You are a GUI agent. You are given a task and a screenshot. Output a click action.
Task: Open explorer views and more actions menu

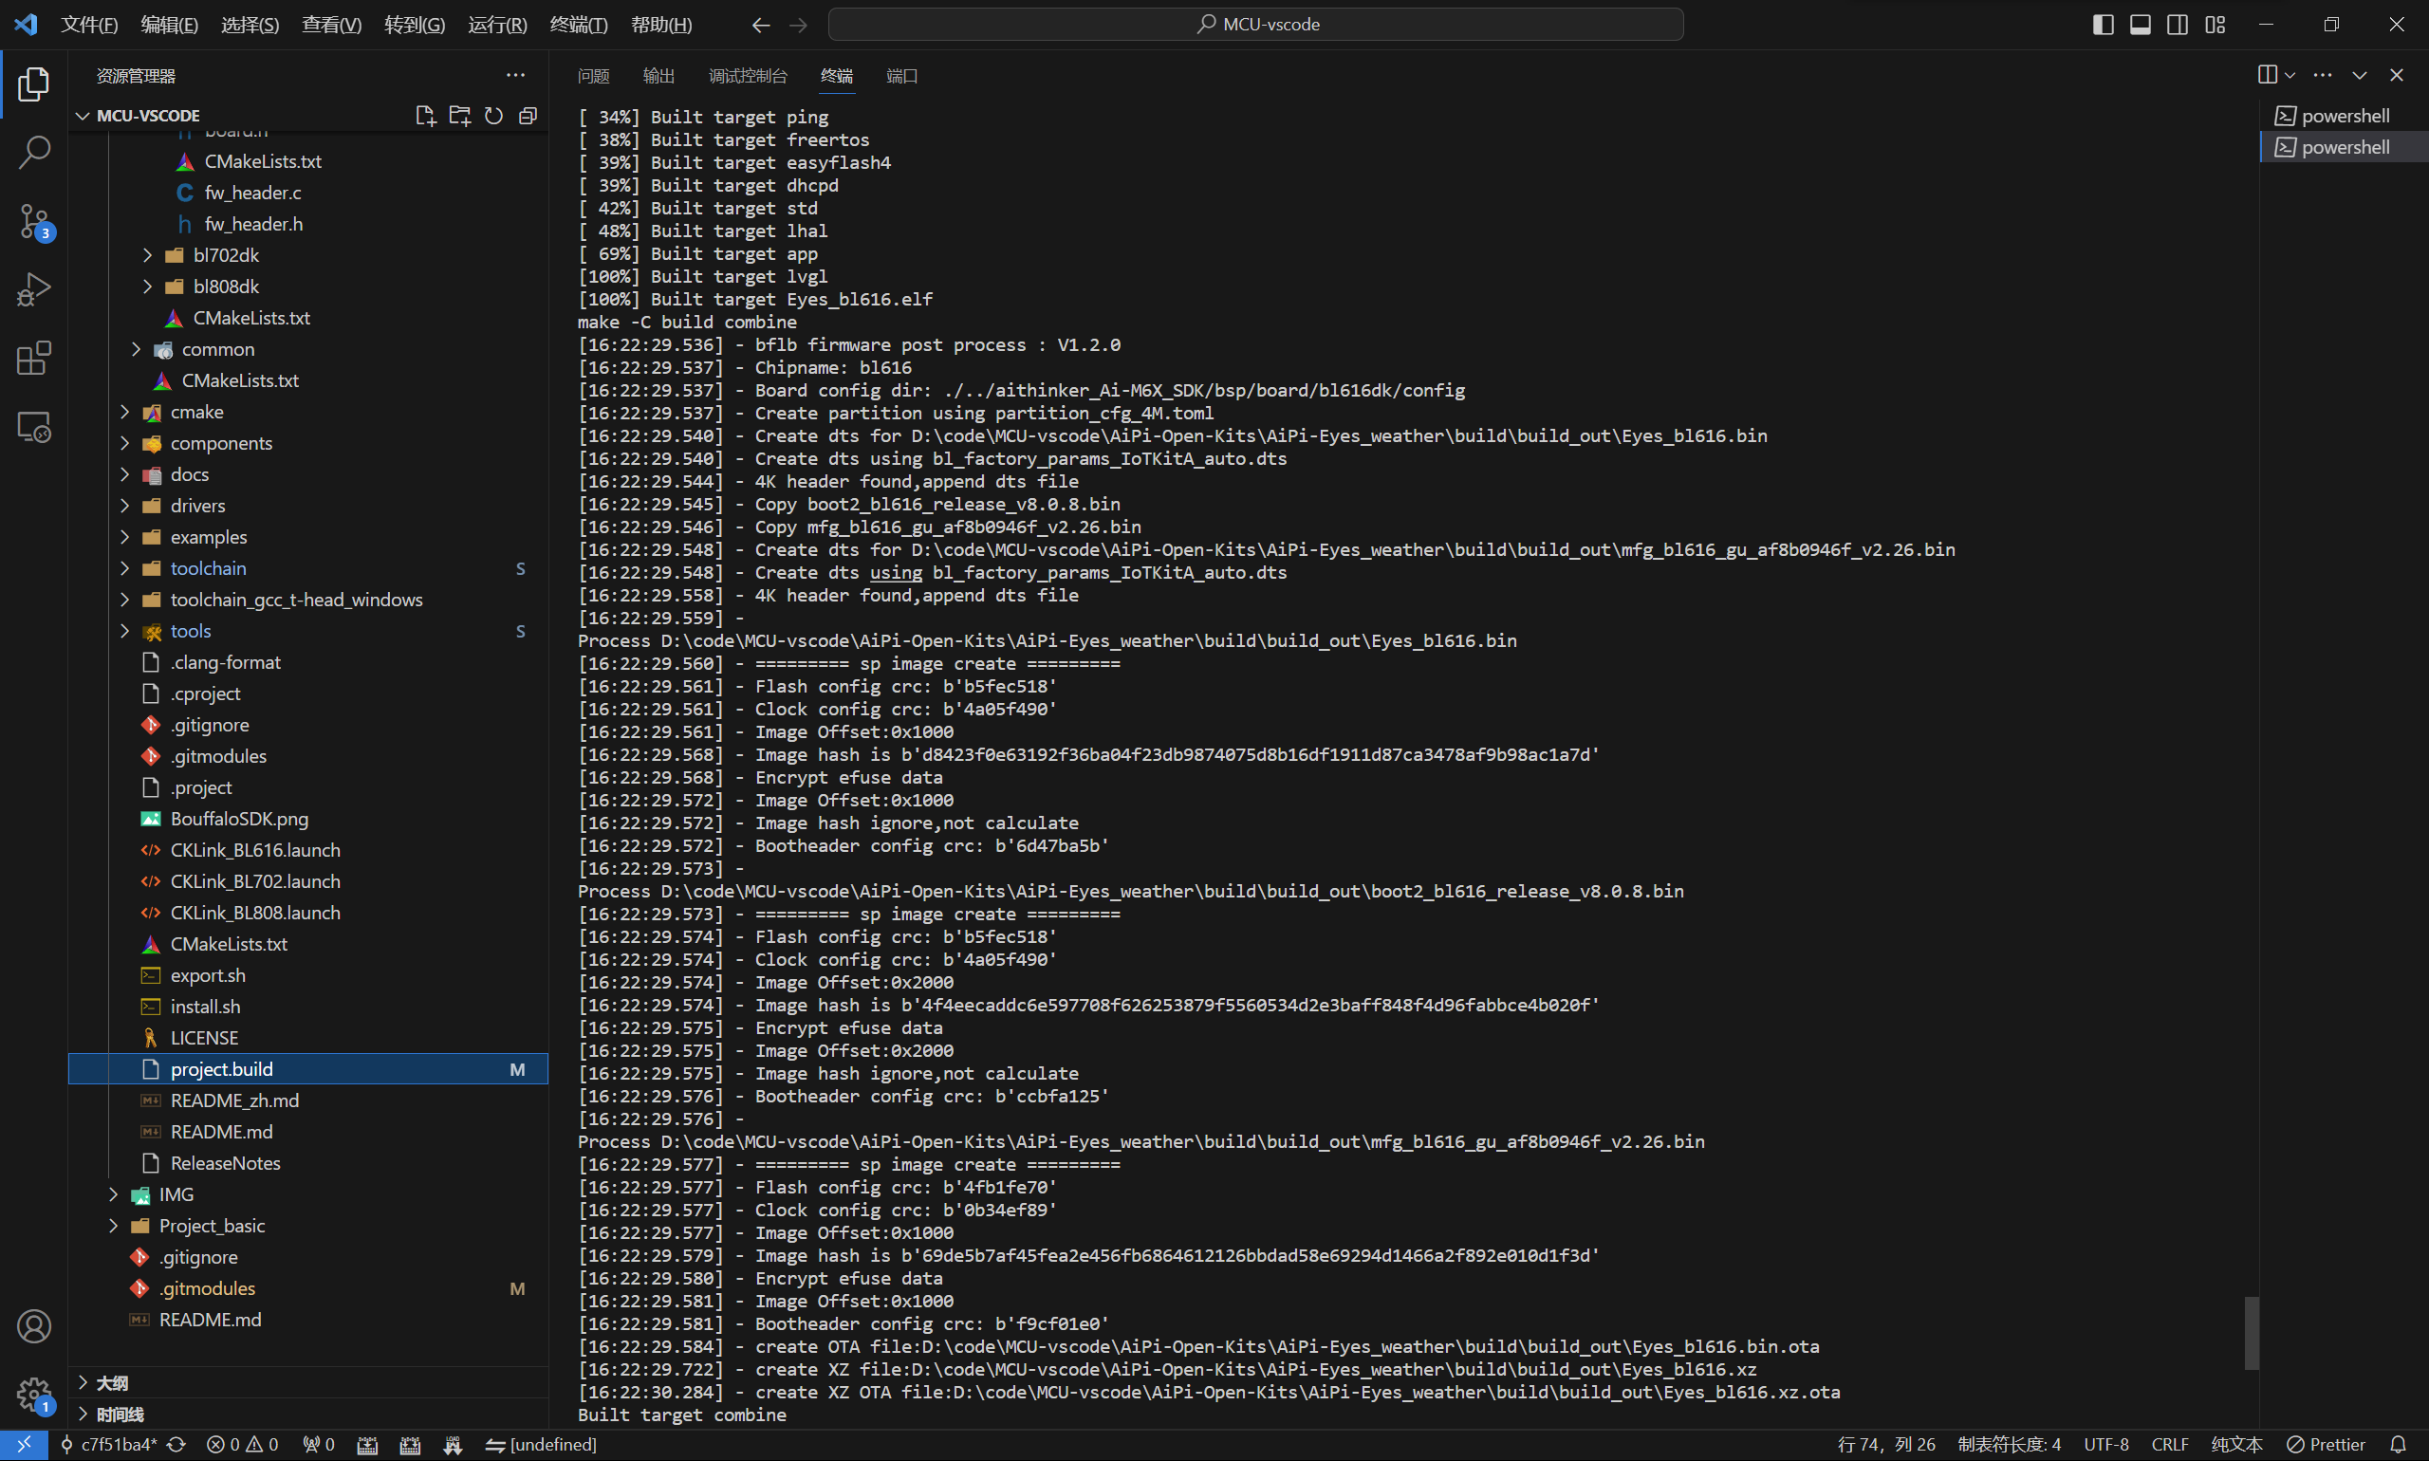(515, 76)
